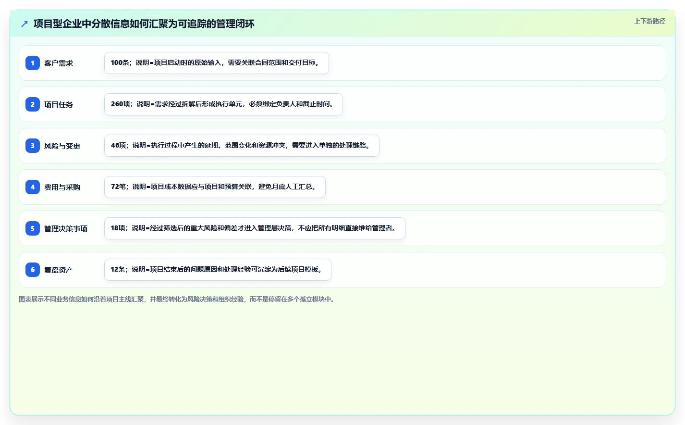Click step badge number 4
Screen dimensions: 685x425
(x=33, y=187)
